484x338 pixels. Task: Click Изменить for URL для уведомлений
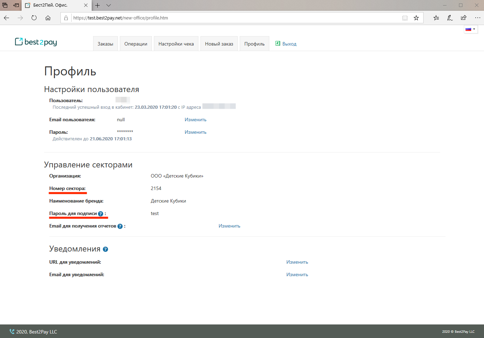coord(297,262)
